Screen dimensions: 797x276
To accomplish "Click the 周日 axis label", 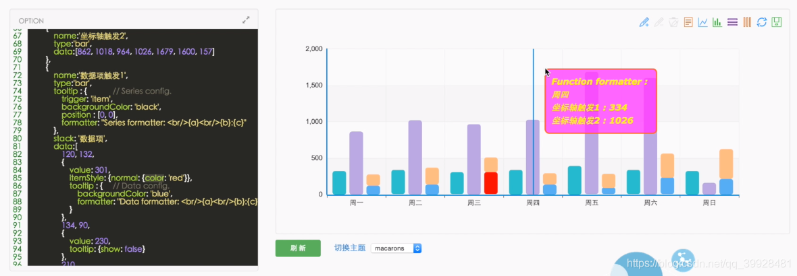I will [710, 203].
